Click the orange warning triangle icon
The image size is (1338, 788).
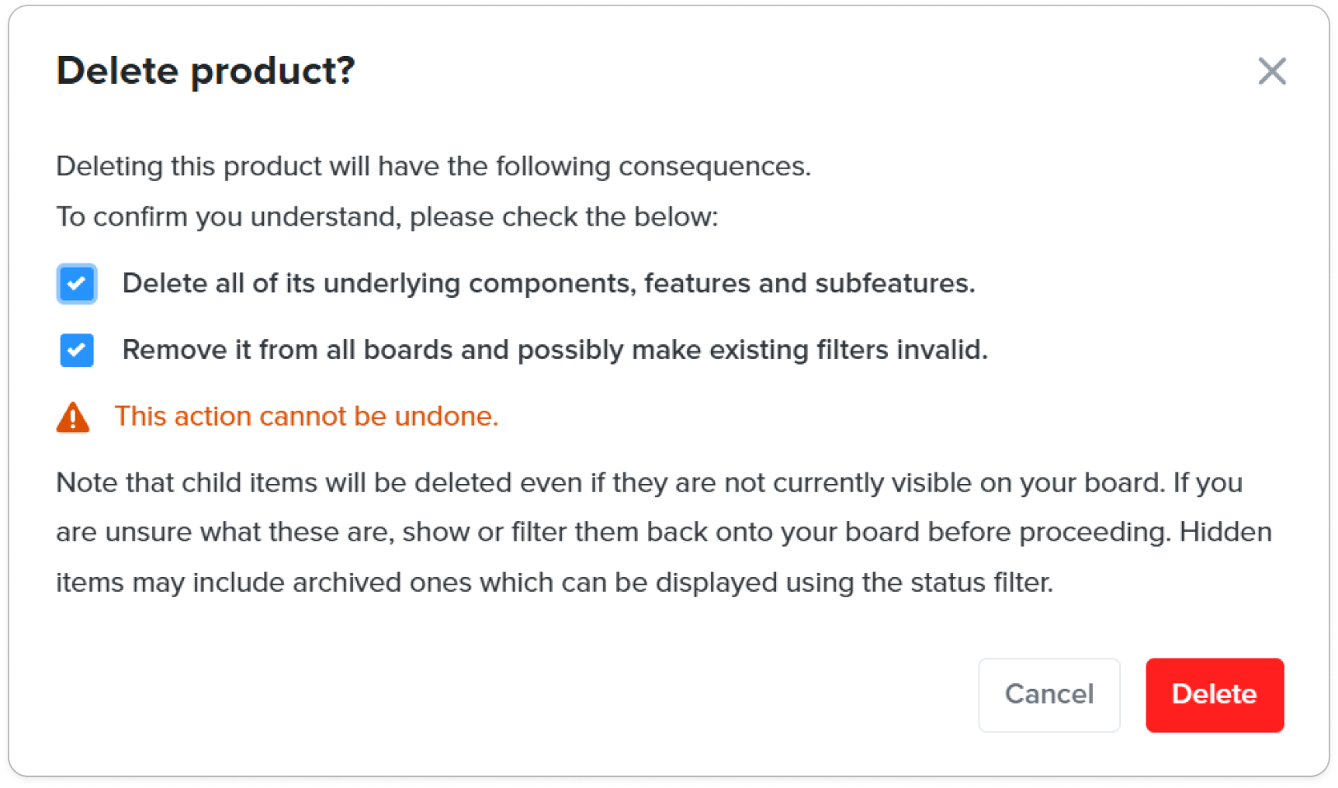coord(73,417)
